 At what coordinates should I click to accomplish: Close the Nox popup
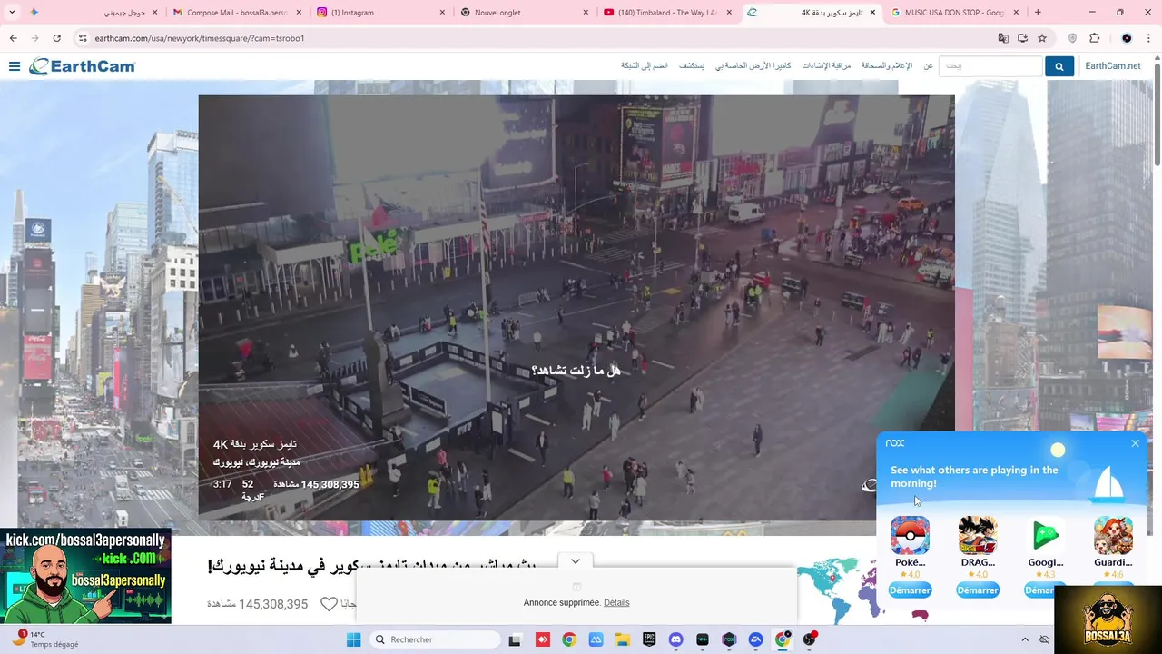1135,443
